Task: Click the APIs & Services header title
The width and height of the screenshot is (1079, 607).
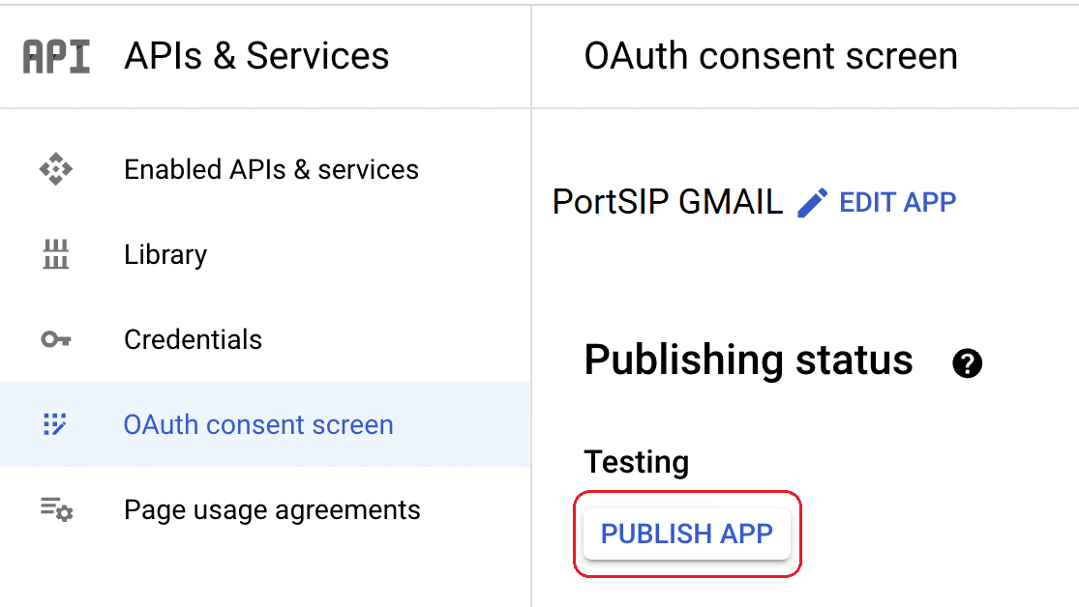Action: coord(256,57)
